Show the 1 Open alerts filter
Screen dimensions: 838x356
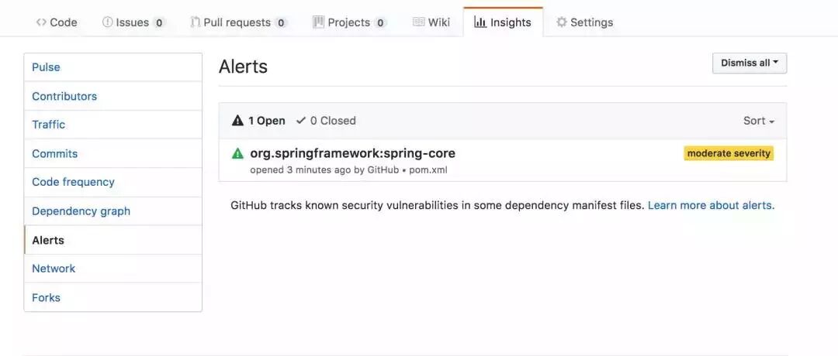coord(258,121)
